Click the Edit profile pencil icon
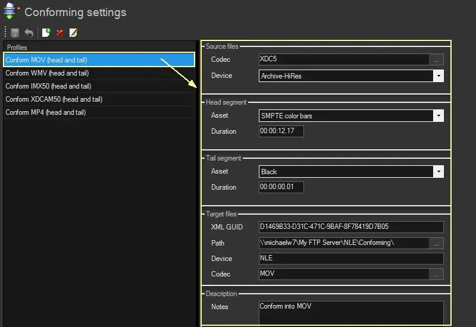This screenshot has width=476, height=327. (x=73, y=33)
